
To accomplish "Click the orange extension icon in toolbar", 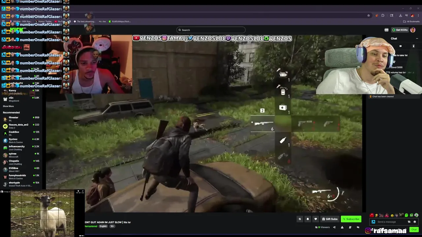I will tap(377, 15).
